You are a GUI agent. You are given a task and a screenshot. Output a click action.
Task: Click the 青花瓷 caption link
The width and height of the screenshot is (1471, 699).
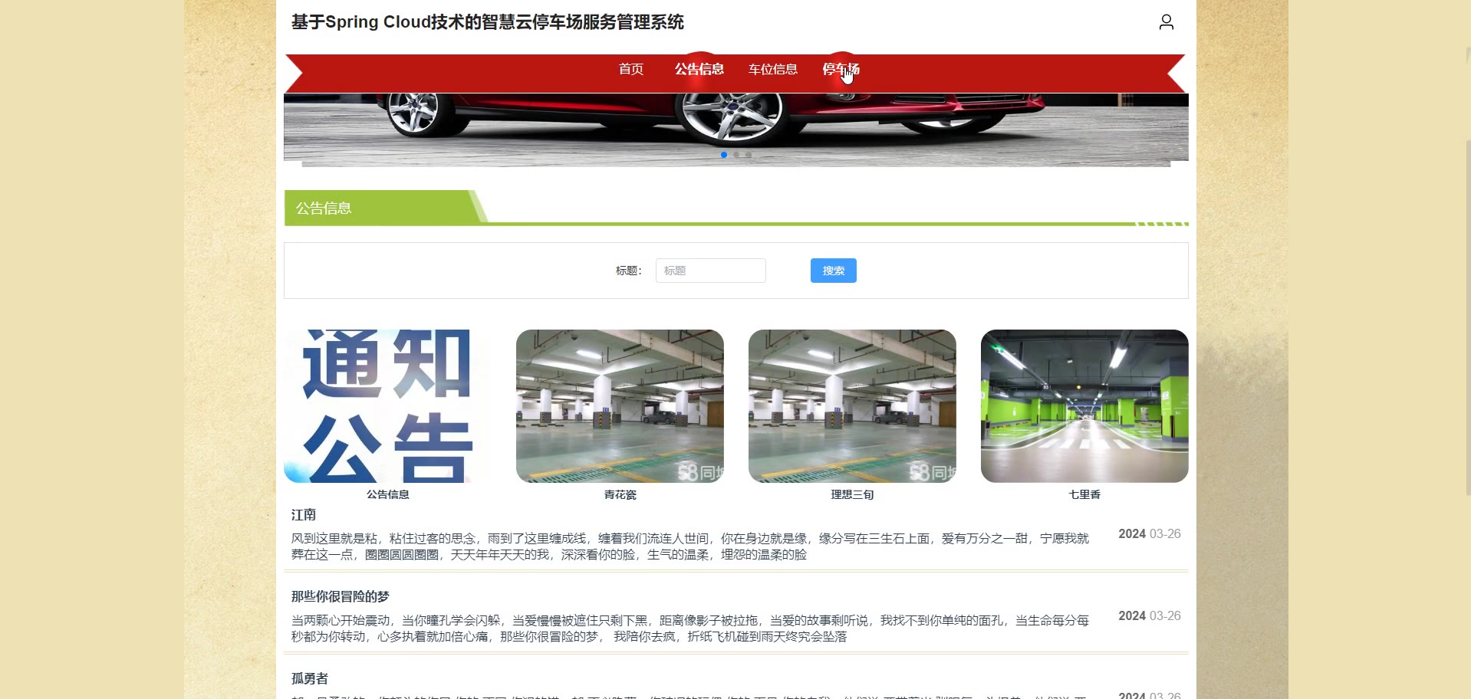(x=620, y=494)
